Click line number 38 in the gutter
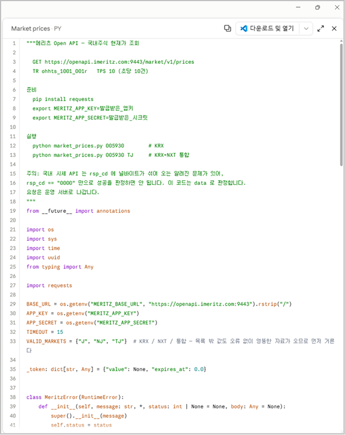This screenshot has width=345, height=435. pyautogui.click(x=13, y=397)
